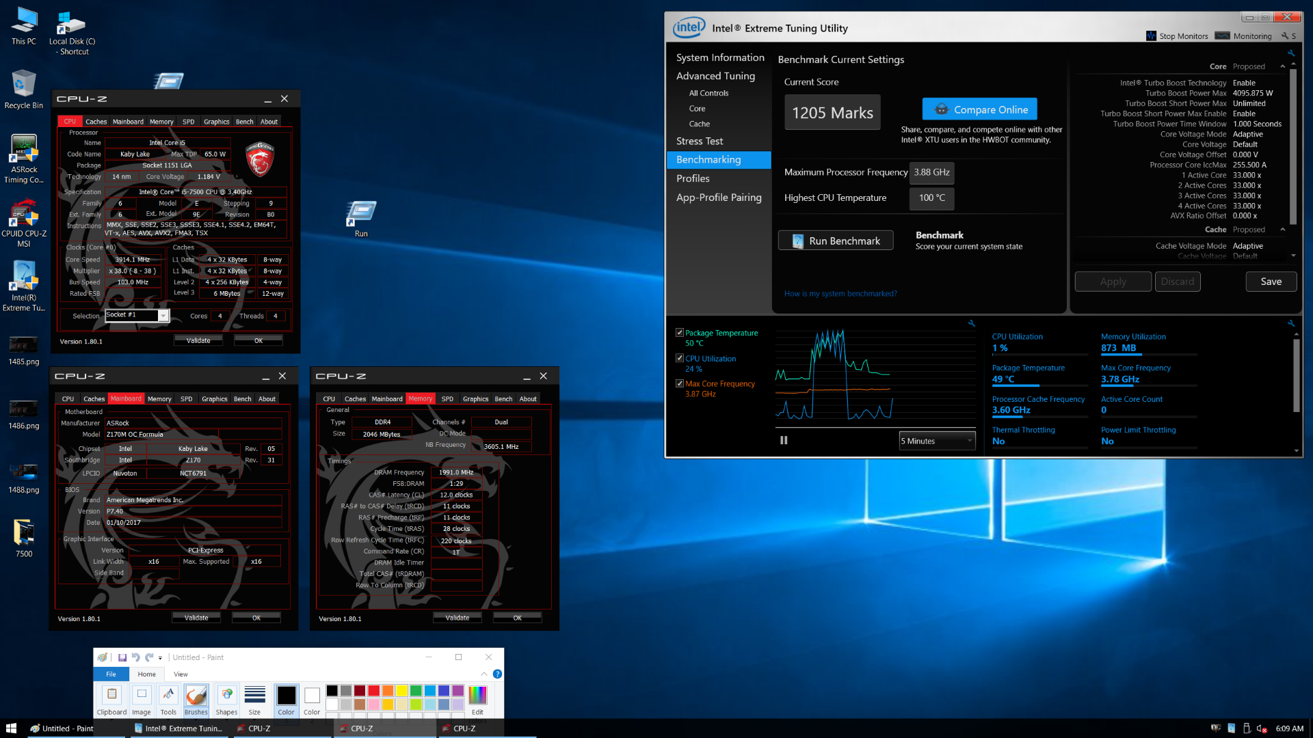Open Local Disk (C) shortcut icon

72,31
